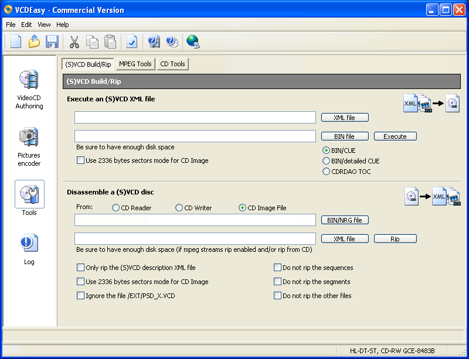The image size is (469, 359).
Task: Switch to the (S)VCD Build/Rip tab
Action: tap(88, 64)
